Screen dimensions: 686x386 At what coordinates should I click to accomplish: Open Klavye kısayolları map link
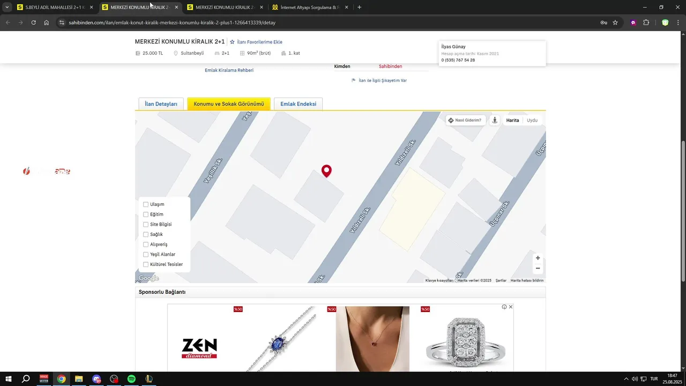click(439, 280)
